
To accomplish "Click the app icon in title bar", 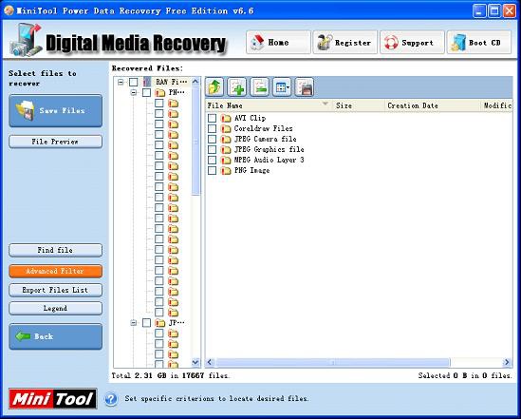I will [9, 10].
